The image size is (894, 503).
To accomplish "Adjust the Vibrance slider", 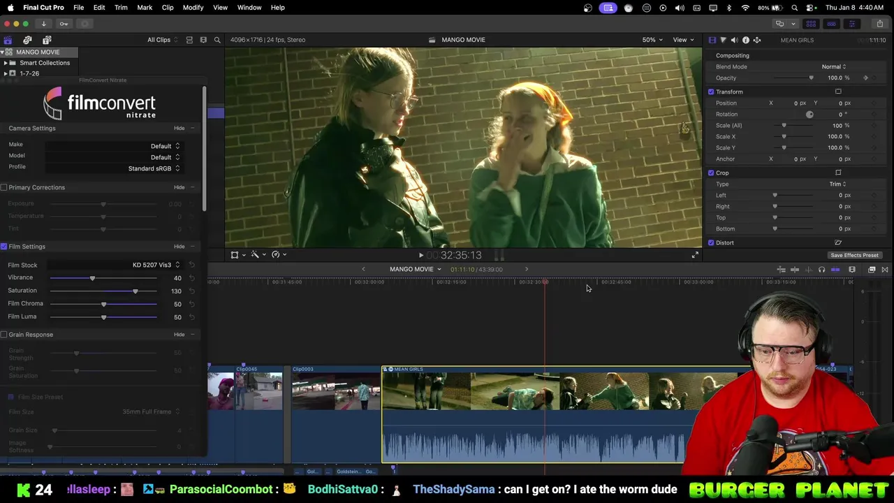I will pyautogui.click(x=92, y=278).
